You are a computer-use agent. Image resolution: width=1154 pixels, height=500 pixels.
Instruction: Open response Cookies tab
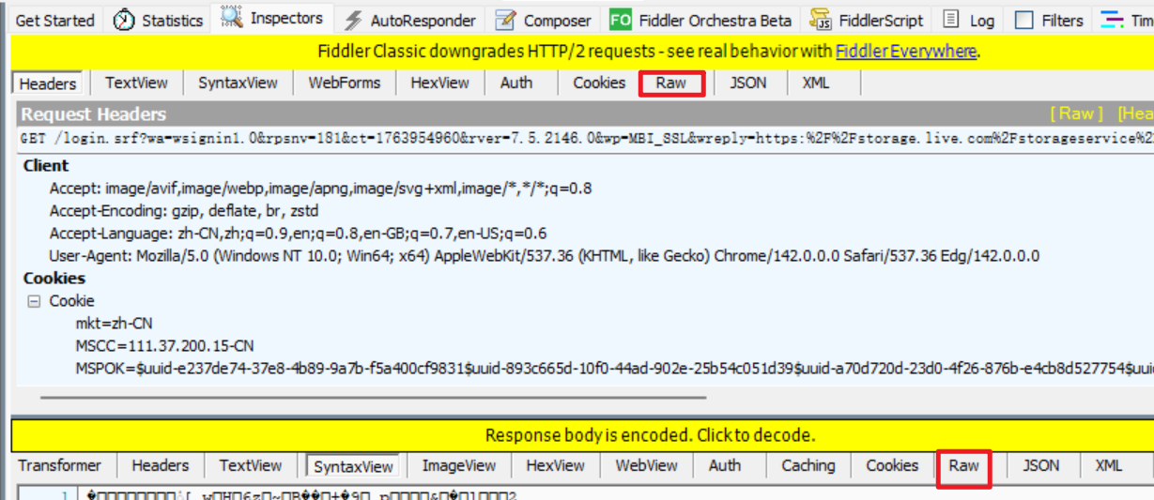coord(892,465)
